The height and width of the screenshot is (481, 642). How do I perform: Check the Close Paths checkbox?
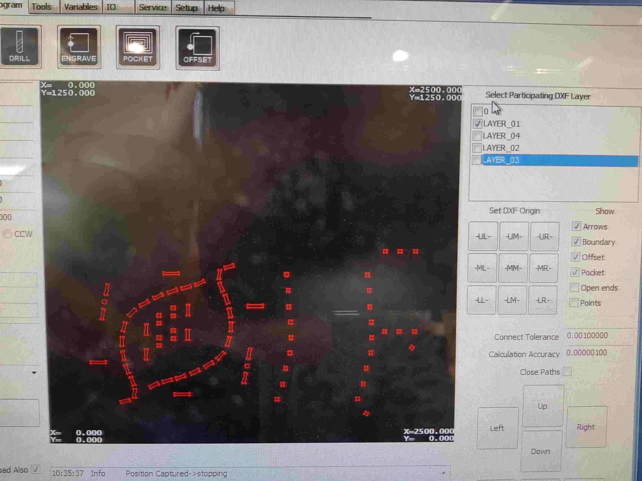tap(567, 372)
